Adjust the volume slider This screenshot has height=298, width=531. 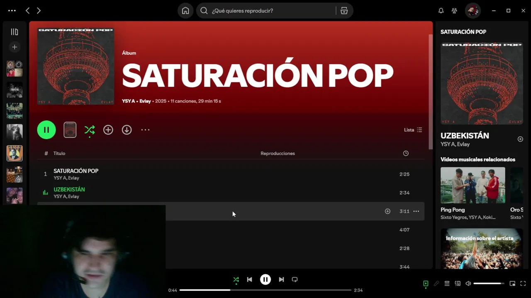(489, 284)
